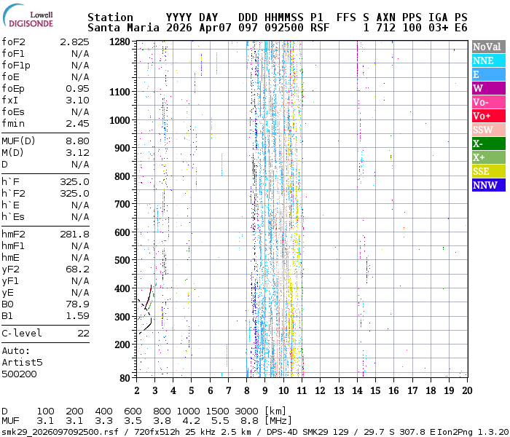Pick the Vo+ red legend swatch
The width and height of the screenshot is (510, 437).
point(487,117)
